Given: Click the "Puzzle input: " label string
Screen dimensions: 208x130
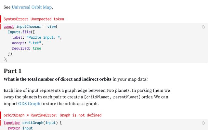Looking at the screenshot, I should pos(43,38).
